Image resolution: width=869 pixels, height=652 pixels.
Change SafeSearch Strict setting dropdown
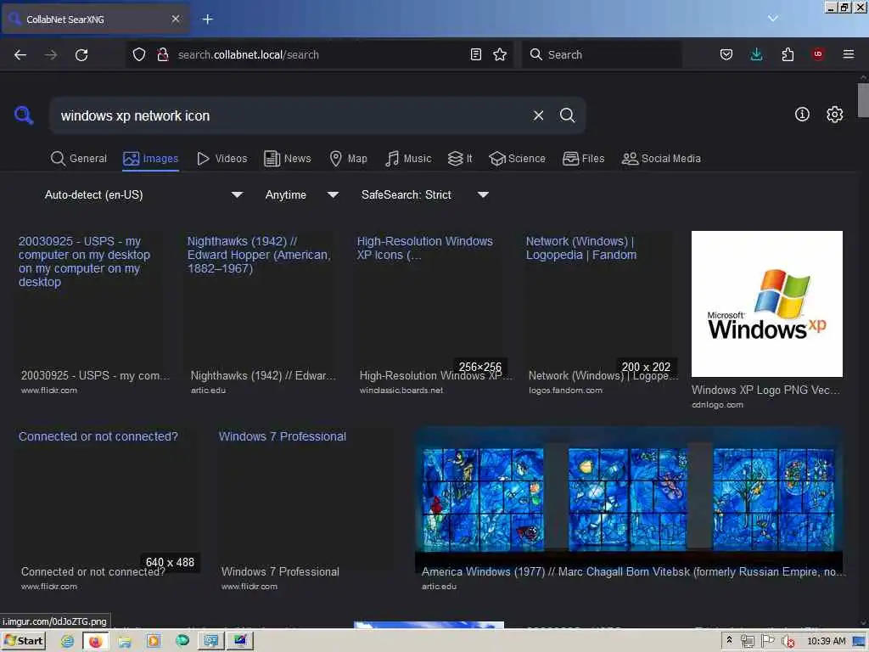(x=424, y=194)
